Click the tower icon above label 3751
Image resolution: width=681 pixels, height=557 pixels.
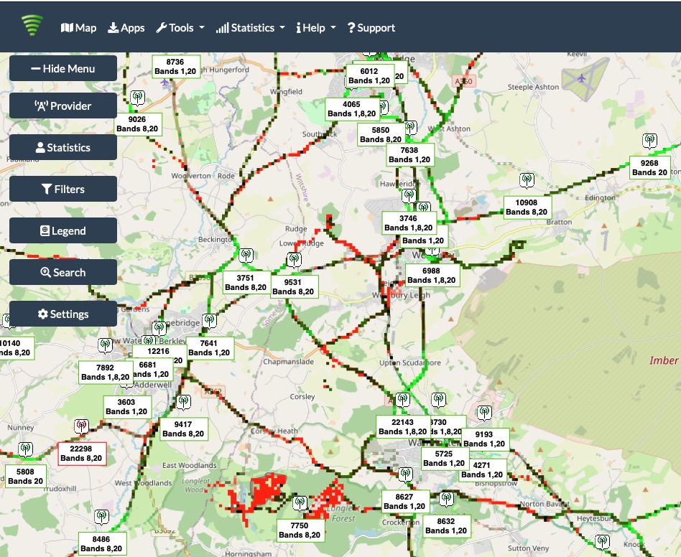[246, 256]
